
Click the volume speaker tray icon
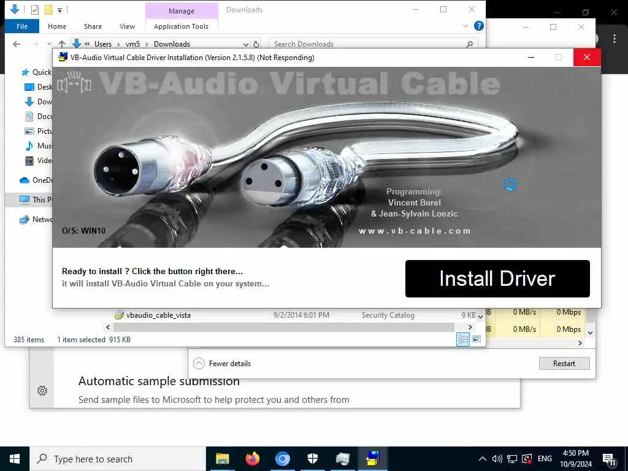(x=497, y=459)
